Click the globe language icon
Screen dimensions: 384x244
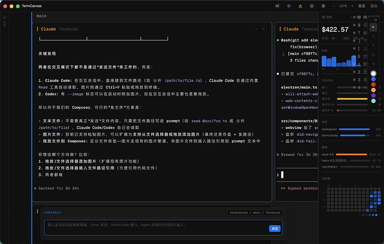[x=323, y=6]
